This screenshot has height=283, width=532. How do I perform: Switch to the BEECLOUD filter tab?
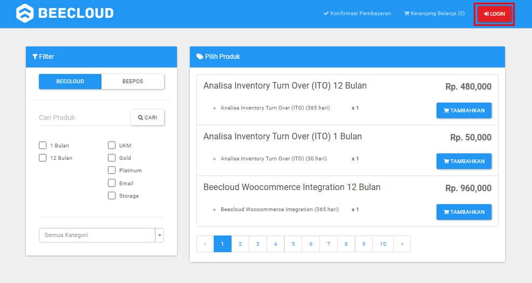[70, 82]
